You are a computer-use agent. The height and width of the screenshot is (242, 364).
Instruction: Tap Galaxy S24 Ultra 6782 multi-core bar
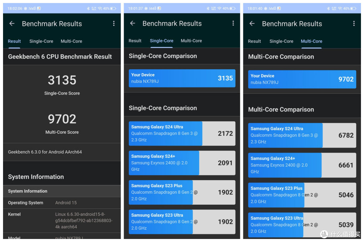302,135
